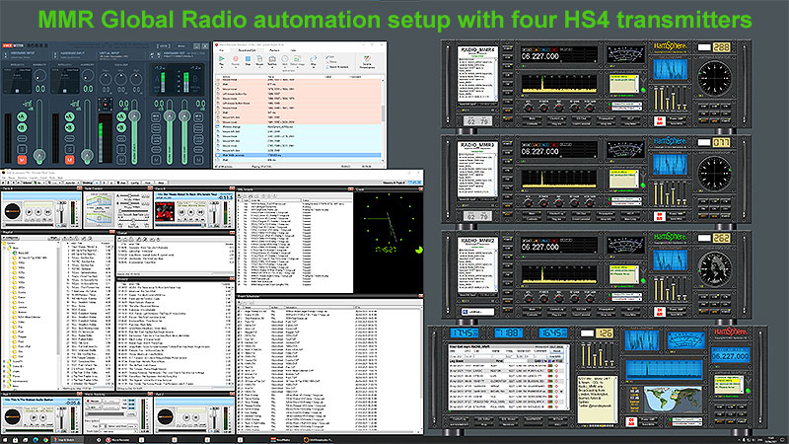789x444 pixels.
Task: Open upper dropdown on bottom HamSphere rig
Action: click(686, 419)
